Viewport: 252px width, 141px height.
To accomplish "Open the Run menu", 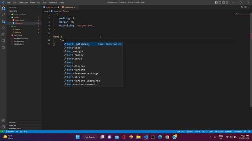I will tap(44, 2).
